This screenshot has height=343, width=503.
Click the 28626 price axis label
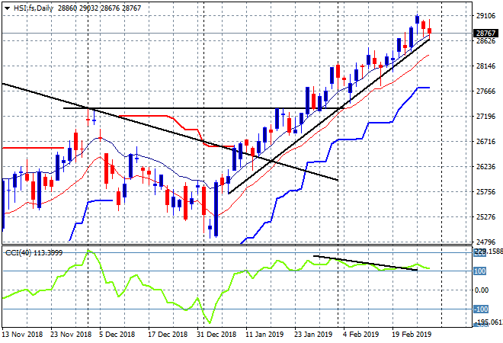click(485, 40)
